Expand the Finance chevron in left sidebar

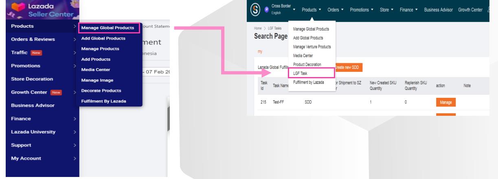74,119
